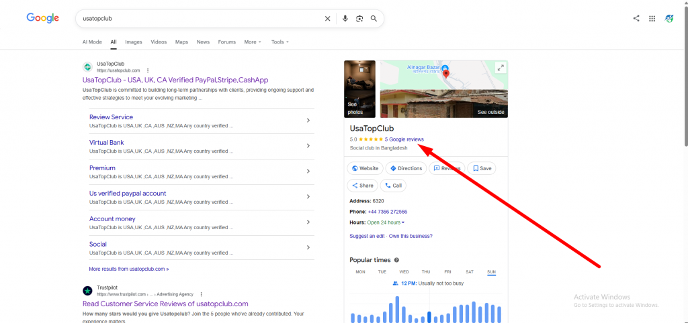Viewport: 688px width, 323px height.
Task: Click the popular times help icon
Action: [x=396, y=260]
